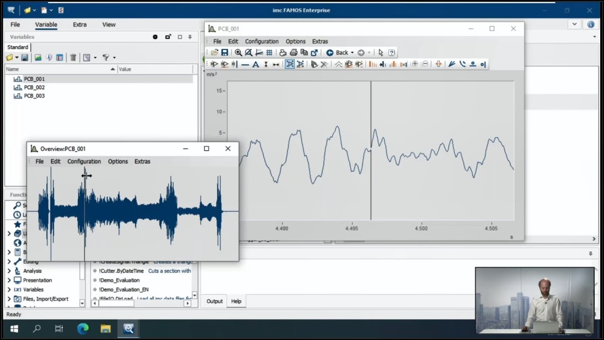Viewport: 604px width, 340px height.
Task: Click the circled minus icon in toolbar
Action: click(425, 64)
